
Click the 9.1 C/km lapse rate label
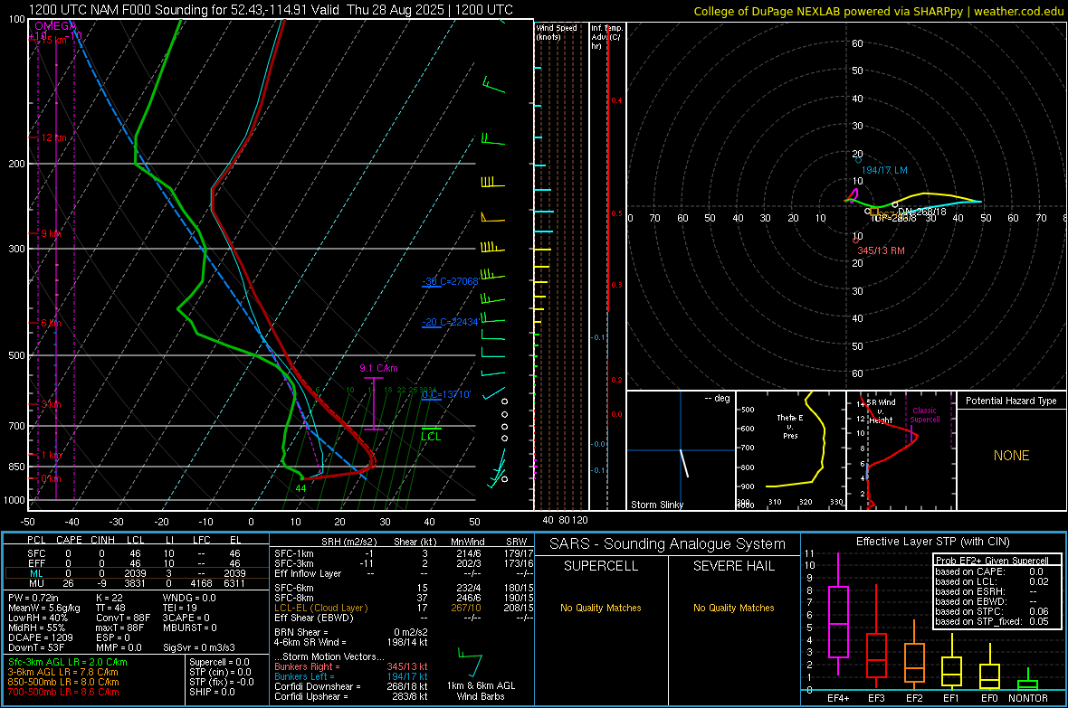point(378,368)
